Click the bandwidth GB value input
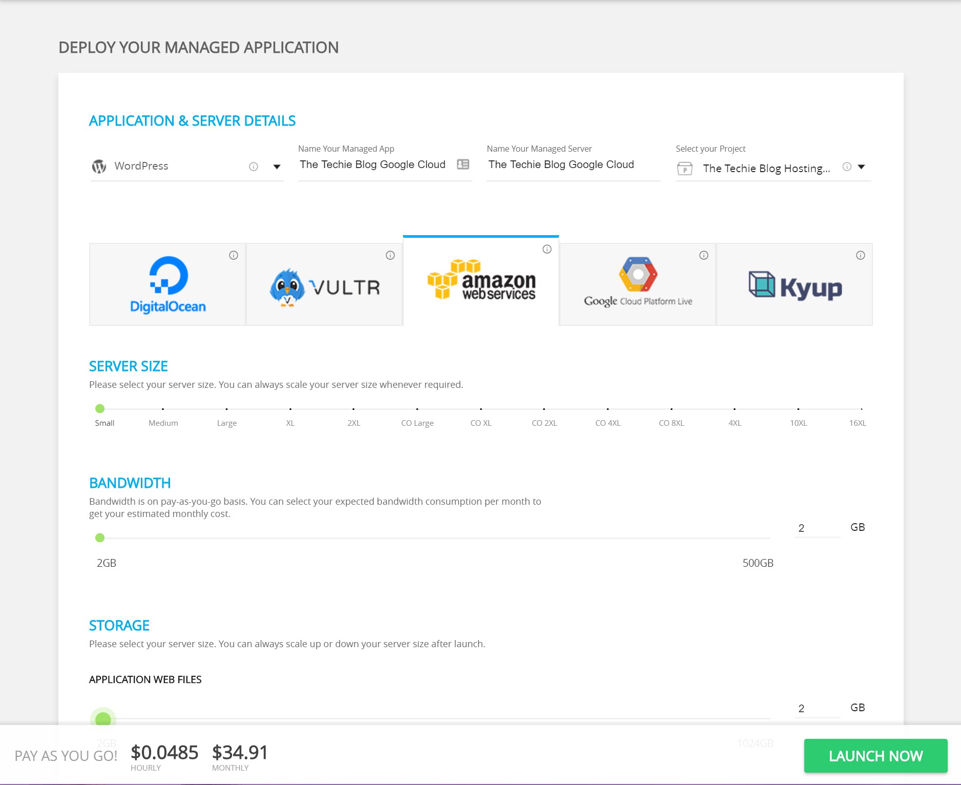961x785 pixels. (817, 528)
